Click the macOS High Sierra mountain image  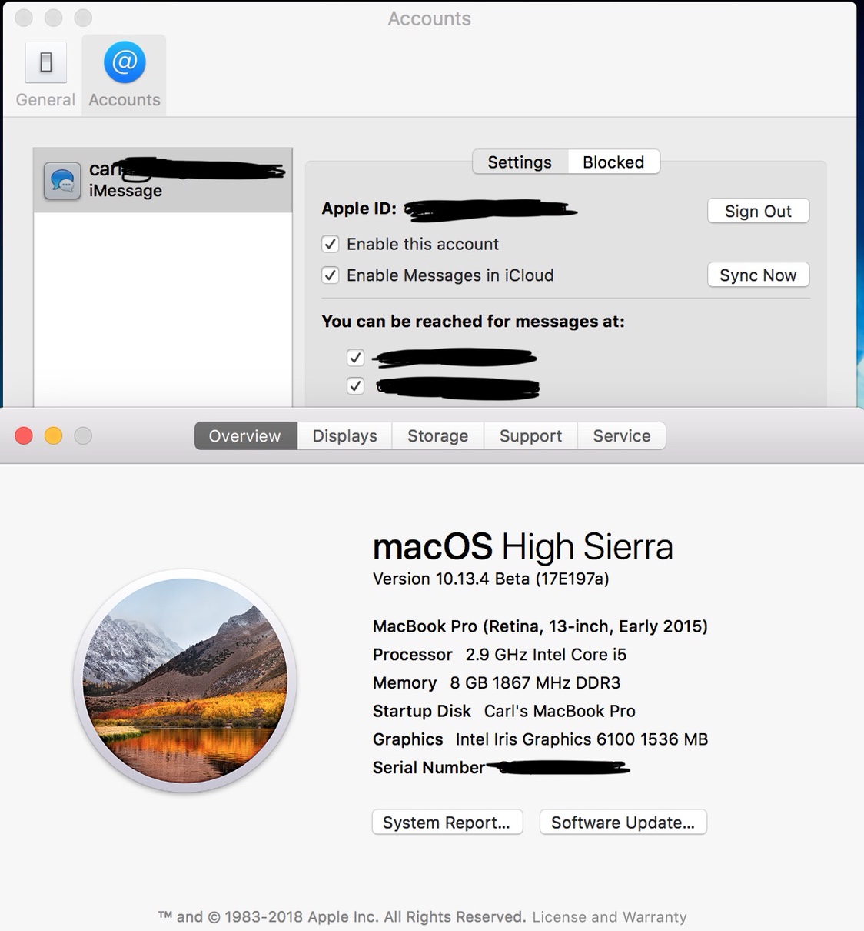coord(185,681)
